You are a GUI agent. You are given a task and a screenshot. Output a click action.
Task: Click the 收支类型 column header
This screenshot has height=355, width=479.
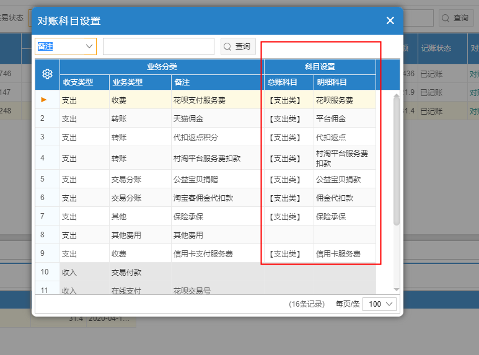[84, 82]
